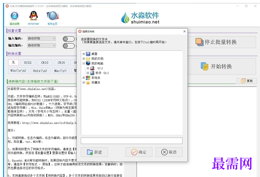Expand the 系统夹 tree node
This screenshot has height=177, width=260.
click(84, 78)
